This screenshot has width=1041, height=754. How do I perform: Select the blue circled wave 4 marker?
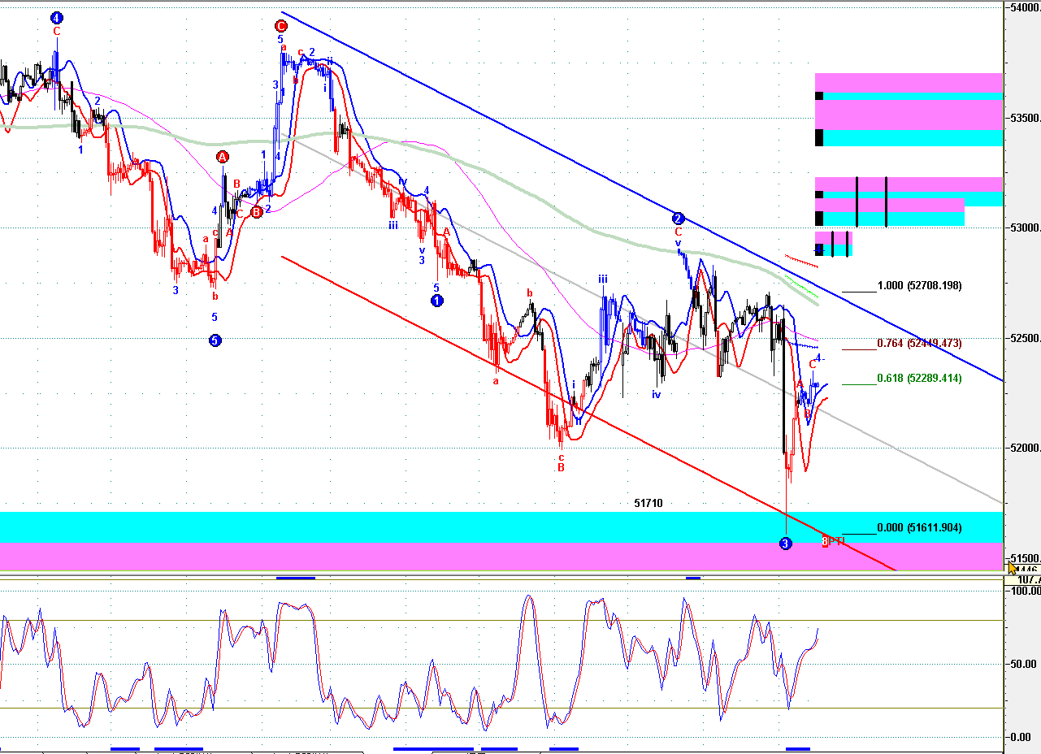point(56,18)
